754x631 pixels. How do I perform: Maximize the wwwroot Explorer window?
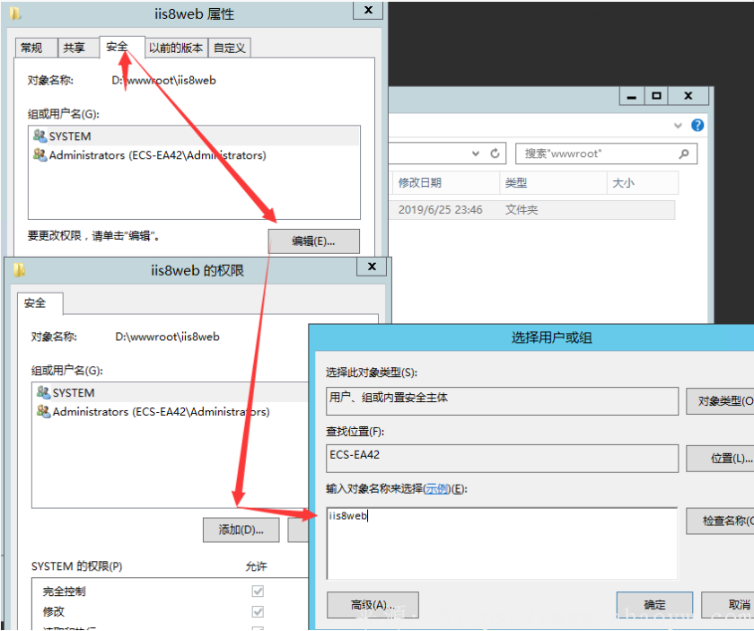[x=656, y=96]
